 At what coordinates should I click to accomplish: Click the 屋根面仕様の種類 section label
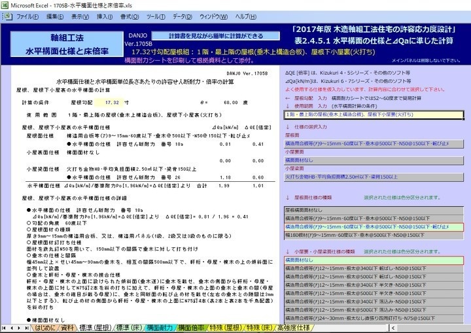coord(313,198)
